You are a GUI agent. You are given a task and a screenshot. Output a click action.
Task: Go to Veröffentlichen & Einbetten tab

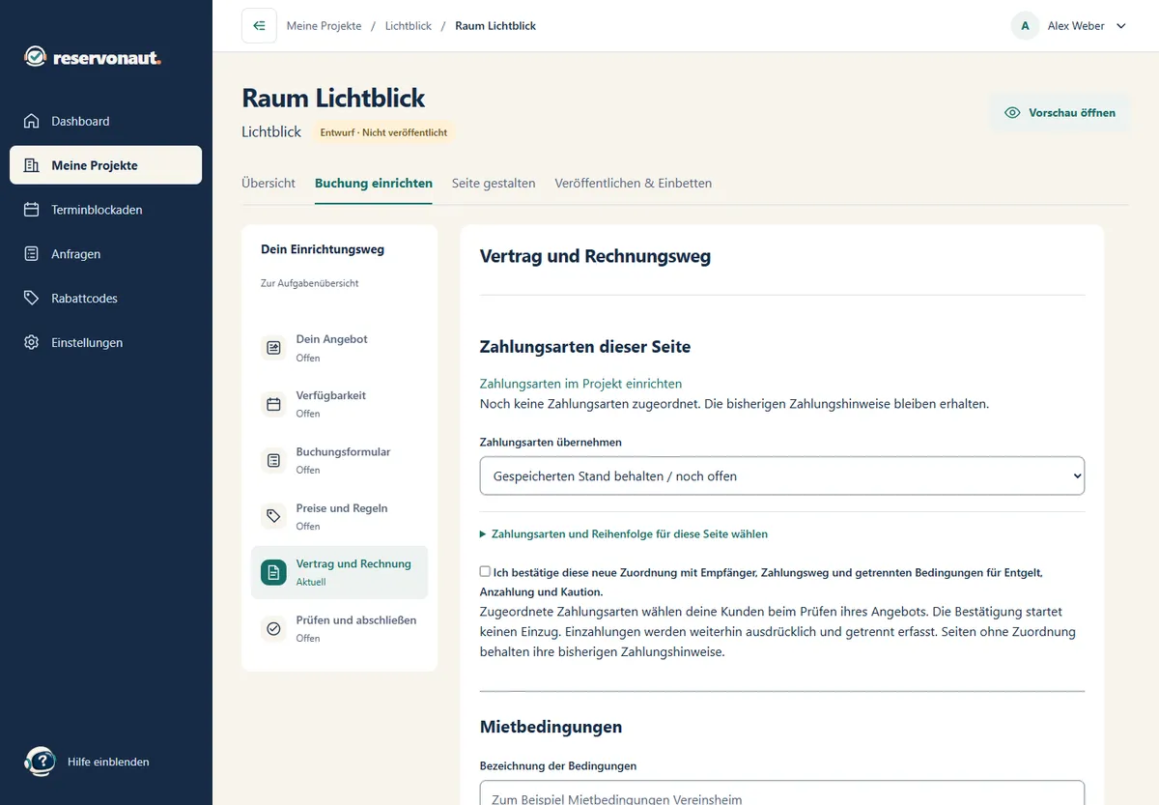click(x=634, y=183)
